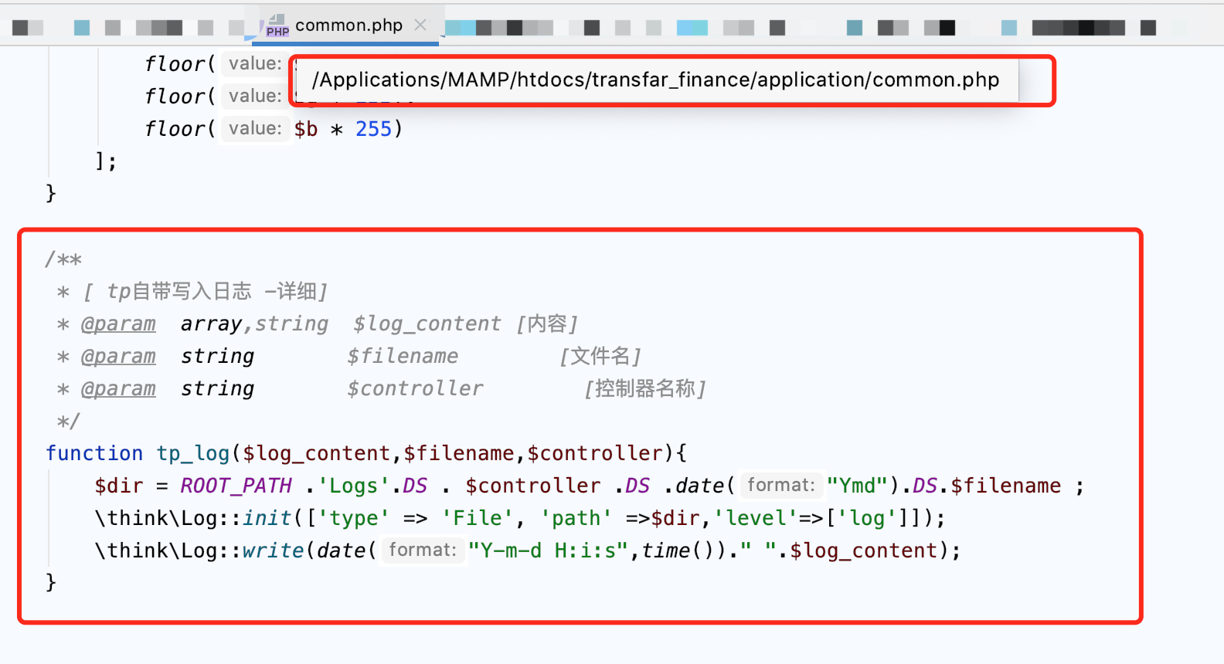Image resolution: width=1224 pixels, height=664 pixels.
Task: Click the 'value:' hint before $b
Action: pyautogui.click(x=255, y=128)
